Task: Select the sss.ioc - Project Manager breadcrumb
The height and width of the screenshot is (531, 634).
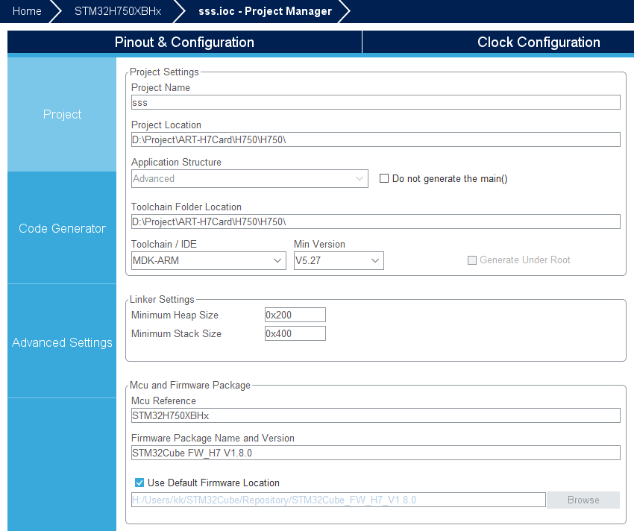Action: (x=265, y=11)
